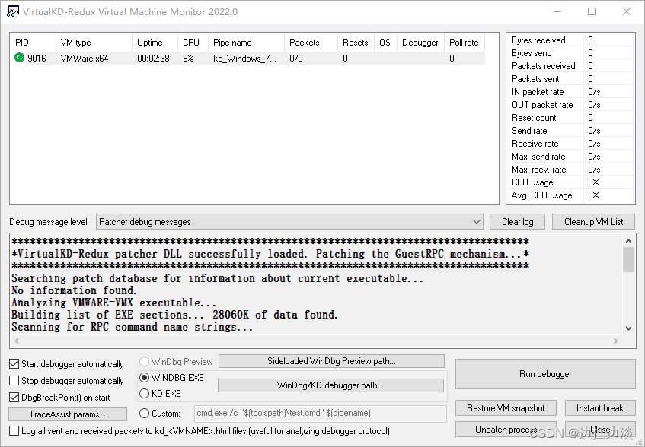Click the Unpatch process button
Screen dimensions: 645x447
tap(506, 430)
